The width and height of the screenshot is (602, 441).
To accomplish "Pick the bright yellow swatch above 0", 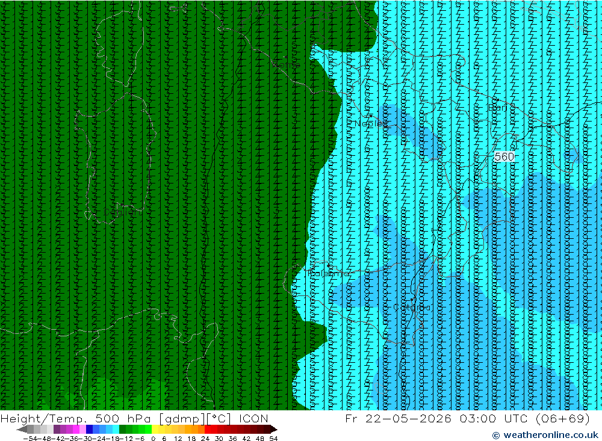I will click(x=155, y=430).
